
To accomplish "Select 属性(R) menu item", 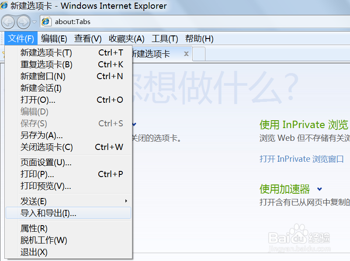I will point(68,228).
